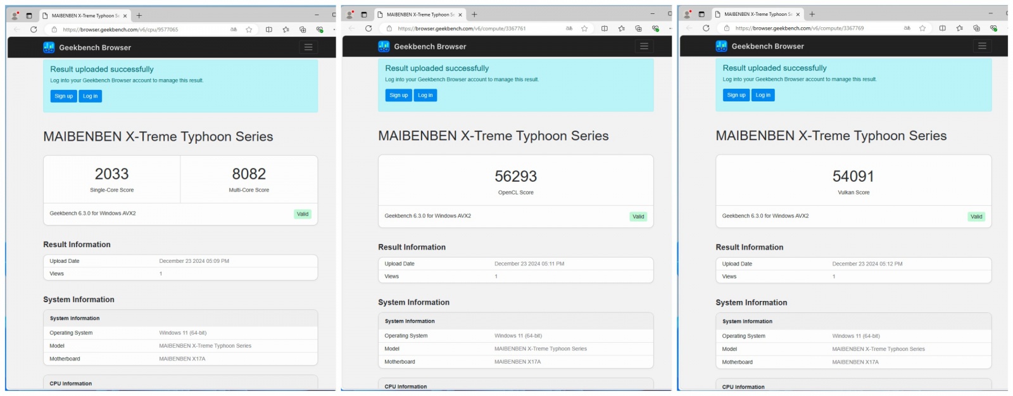Click the Valid badge in right window
The height and width of the screenshot is (396, 1013).
[976, 217]
